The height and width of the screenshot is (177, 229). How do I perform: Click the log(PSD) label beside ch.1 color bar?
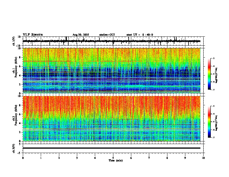coord(217,75)
